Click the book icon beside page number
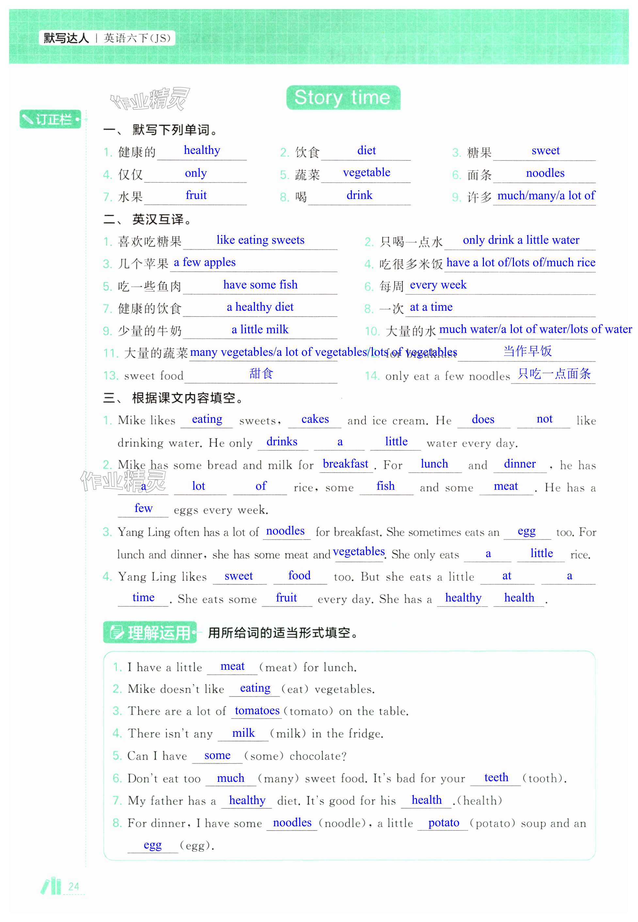Screen dimensions: 638x922 [x=52, y=886]
